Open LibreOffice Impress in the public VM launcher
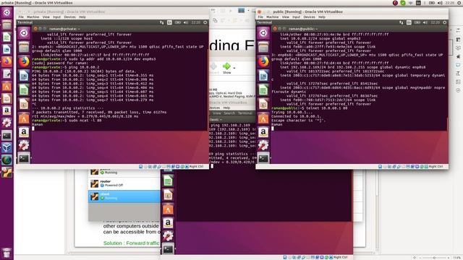Viewport: 463px width, 260px height. point(263,104)
